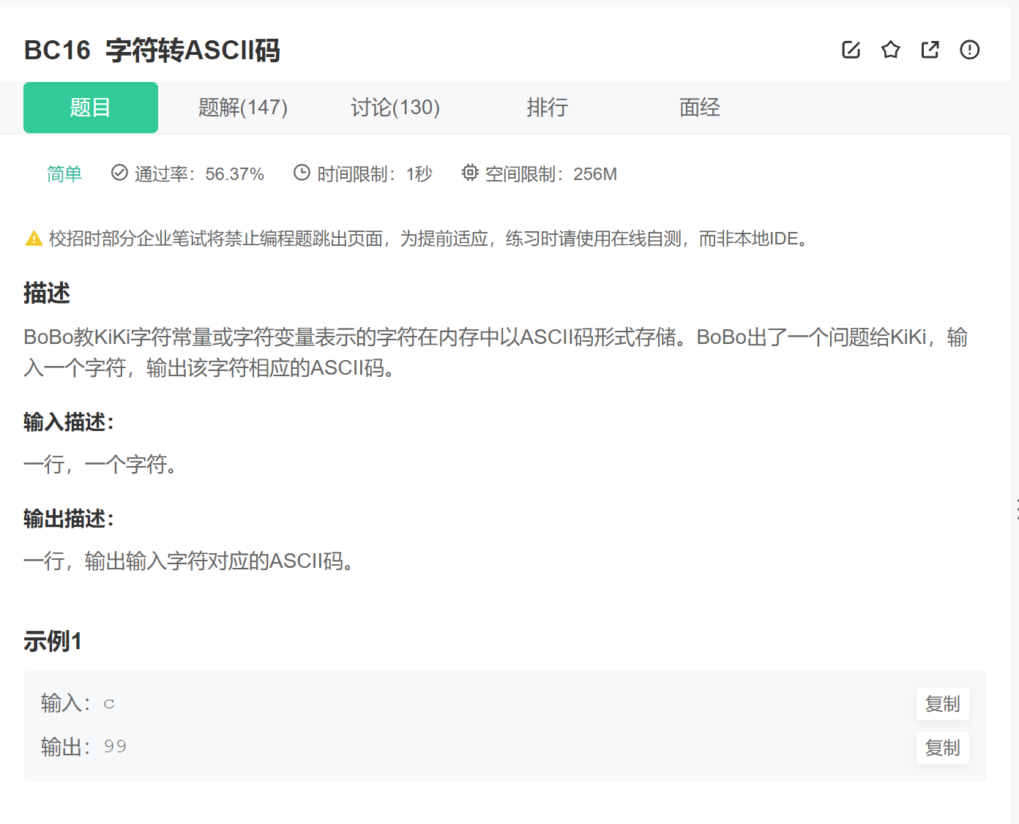Click the 空间限制: 256M text
Screen dimensions: 1019x824
551,174
